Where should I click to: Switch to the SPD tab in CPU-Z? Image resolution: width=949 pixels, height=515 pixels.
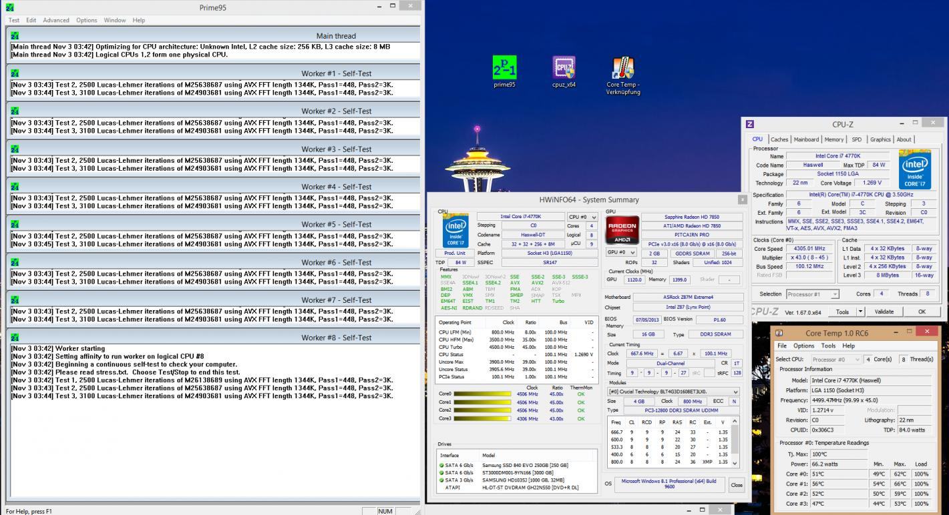[x=856, y=139]
